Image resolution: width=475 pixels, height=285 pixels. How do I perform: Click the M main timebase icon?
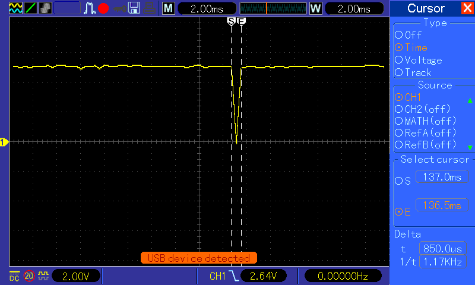pyautogui.click(x=169, y=8)
